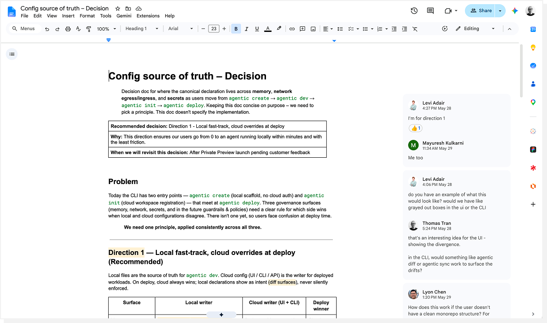Toggle italic formatting
Screen dimensions: 547x323
coord(246,29)
